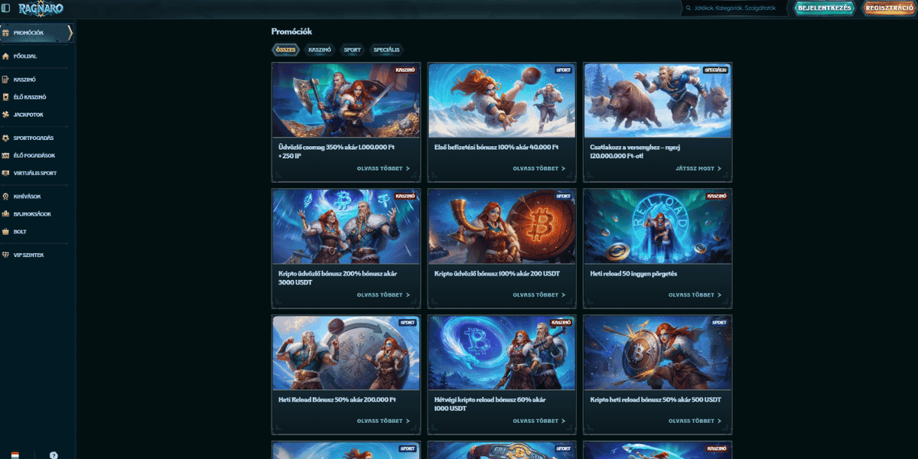Click Olvass többet on Első befizetési bónusz card

(539, 168)
